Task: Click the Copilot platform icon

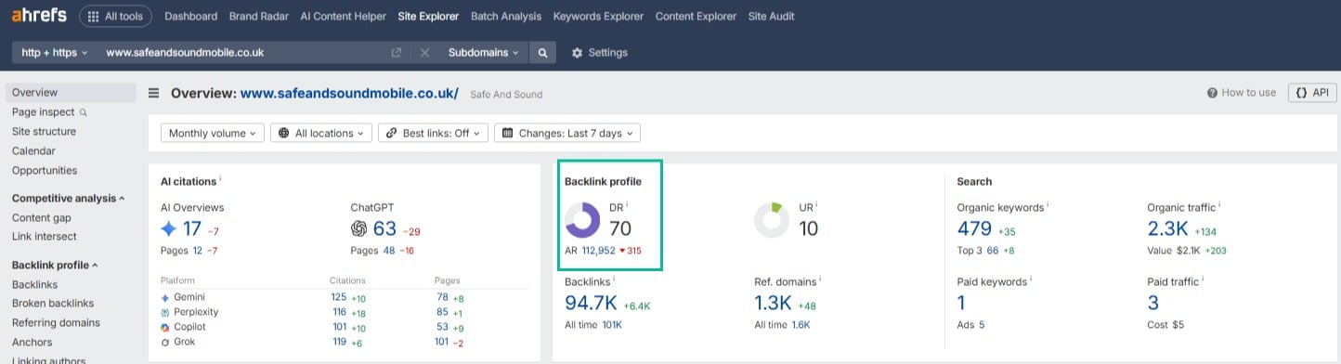Action: (165, 327)
